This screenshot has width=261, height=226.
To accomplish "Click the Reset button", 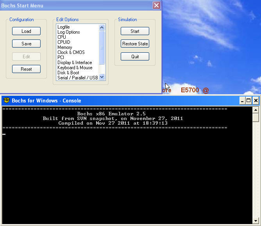I will point(26,69).
